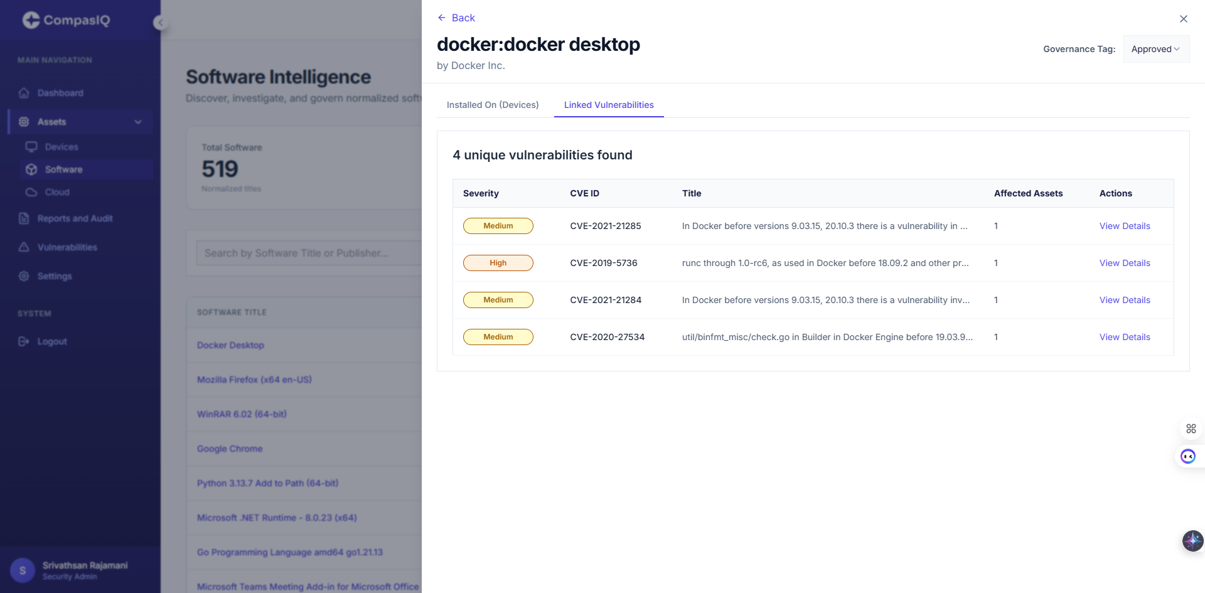
Task: Click the Medium badge for CVE-2021-21285
Action: pyautogui.click(x=498, y=226)
